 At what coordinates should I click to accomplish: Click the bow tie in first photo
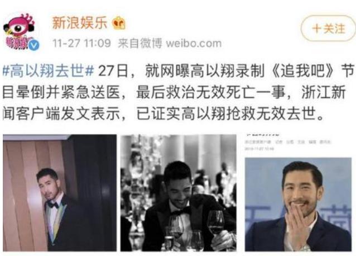[52, 205]
